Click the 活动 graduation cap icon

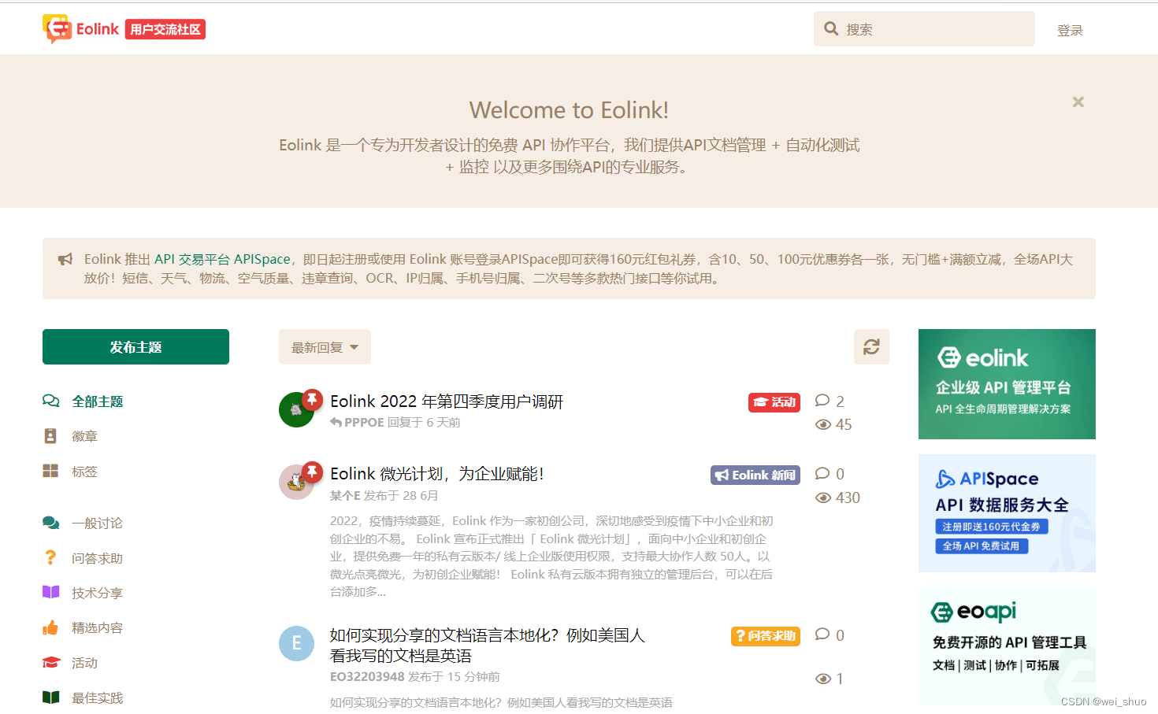51,662
